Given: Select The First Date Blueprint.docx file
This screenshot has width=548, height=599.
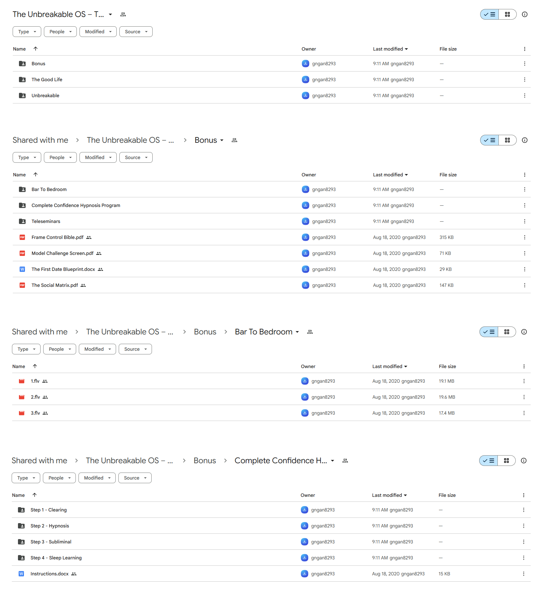Looking at the screenshot, I should pos(272,269).
